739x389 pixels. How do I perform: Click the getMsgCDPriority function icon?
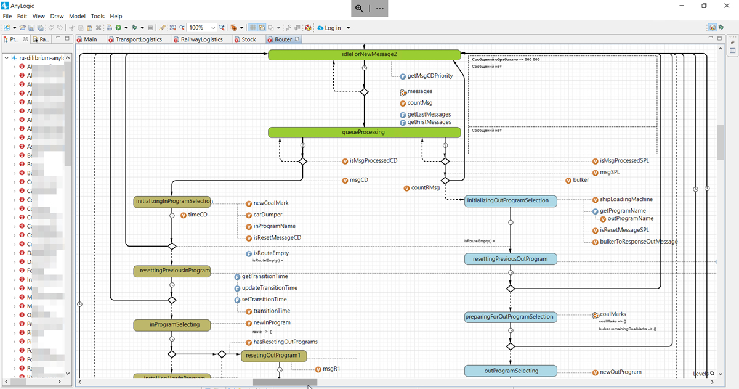pos(403,76)
